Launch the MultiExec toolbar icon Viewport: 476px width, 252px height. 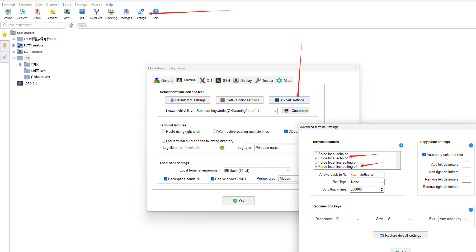tap(96, 14)
